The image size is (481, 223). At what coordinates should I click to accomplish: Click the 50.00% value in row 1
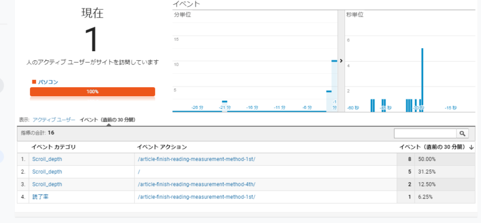426,159
